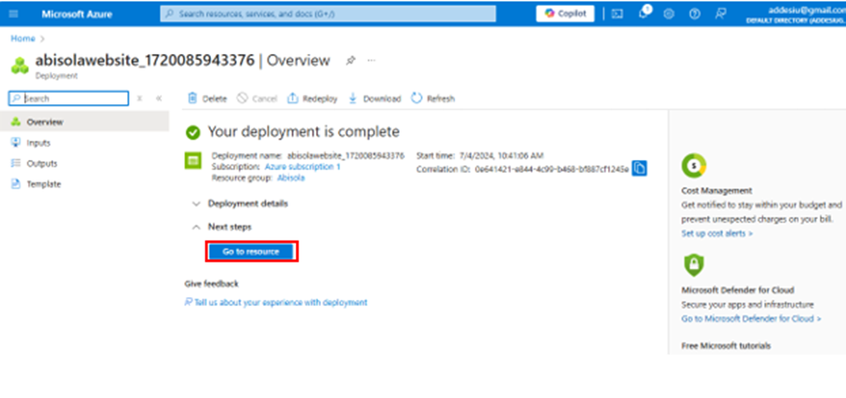Click the Copilot button
Image resolution: width=846 pixels, height=398 pixels.
click(565, 14)
